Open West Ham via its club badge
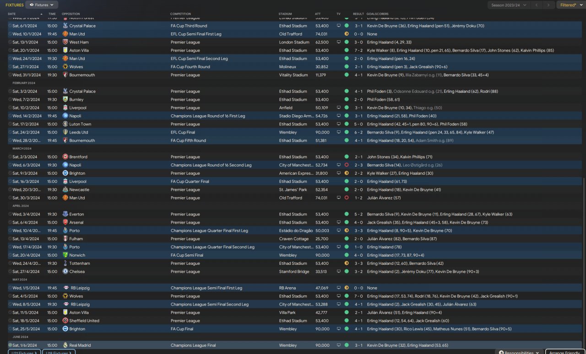This screenshot has height=354, width=586. [x=65, y=43]
